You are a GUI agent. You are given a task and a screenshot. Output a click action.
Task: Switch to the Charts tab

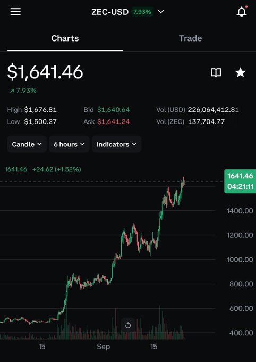point(65,38)
